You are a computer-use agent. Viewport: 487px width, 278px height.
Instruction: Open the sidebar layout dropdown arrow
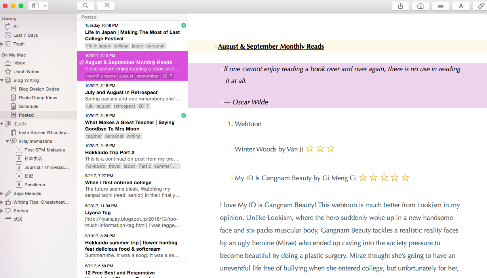coord(45,6)
